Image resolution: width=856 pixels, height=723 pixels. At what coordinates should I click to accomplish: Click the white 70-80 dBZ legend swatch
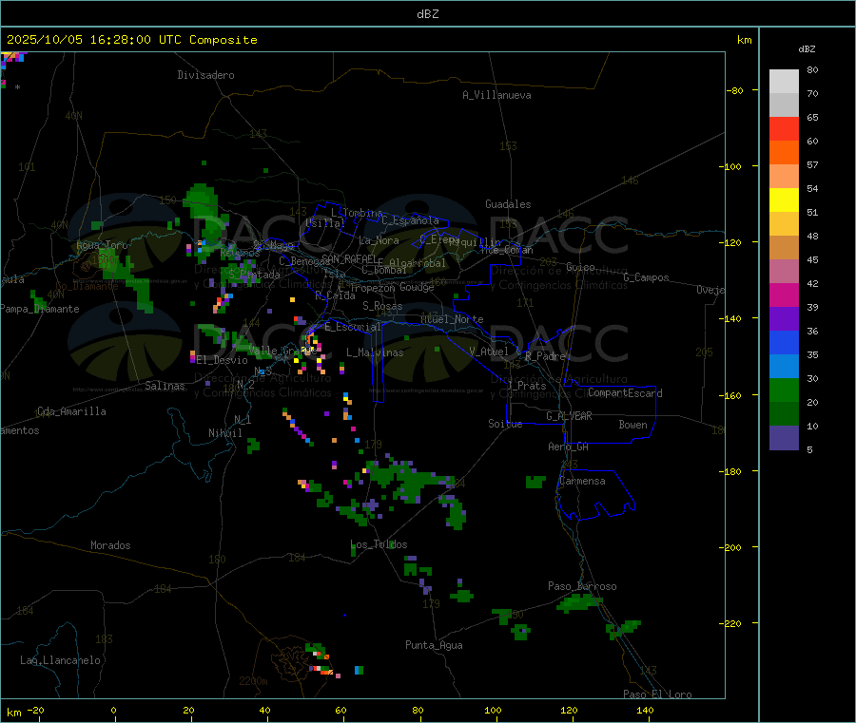coord(784,82)
